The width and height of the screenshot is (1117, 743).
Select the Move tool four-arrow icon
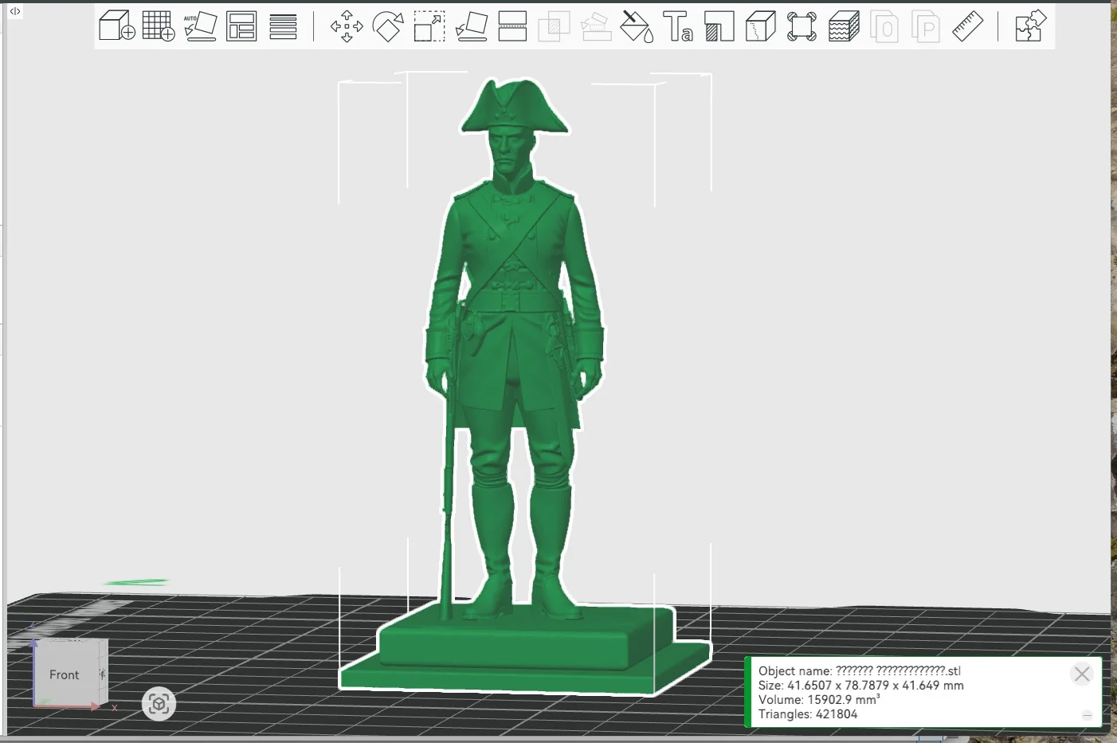pyautogui.click(x=347, y=26)
